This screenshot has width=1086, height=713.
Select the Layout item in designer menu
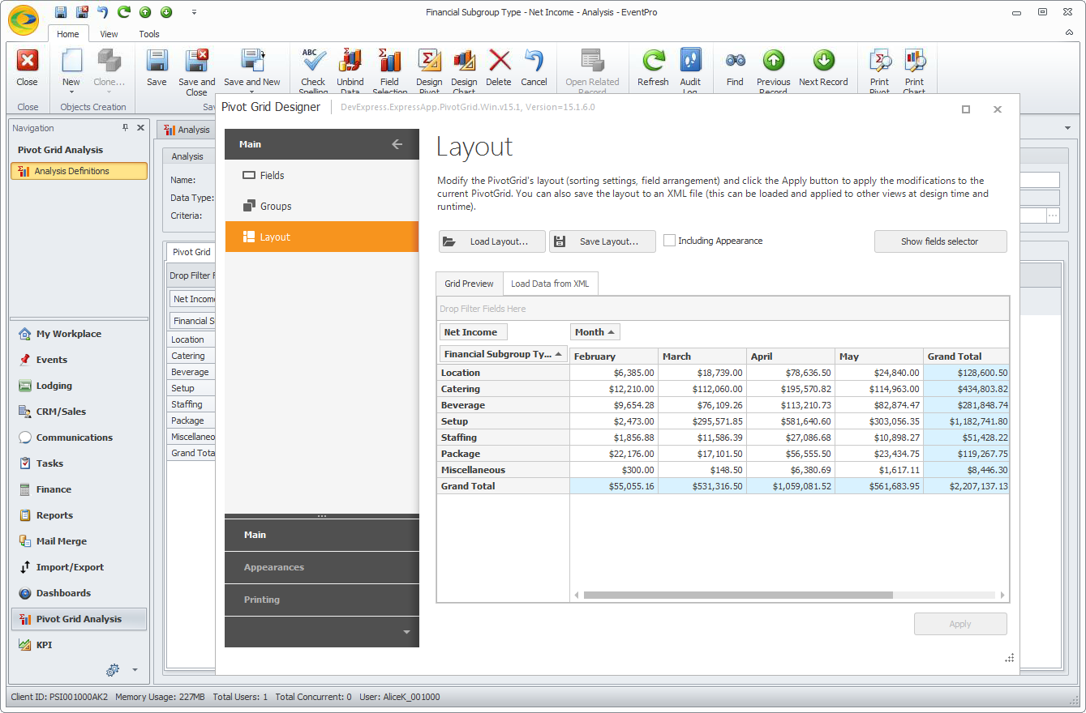click(322, 237)
